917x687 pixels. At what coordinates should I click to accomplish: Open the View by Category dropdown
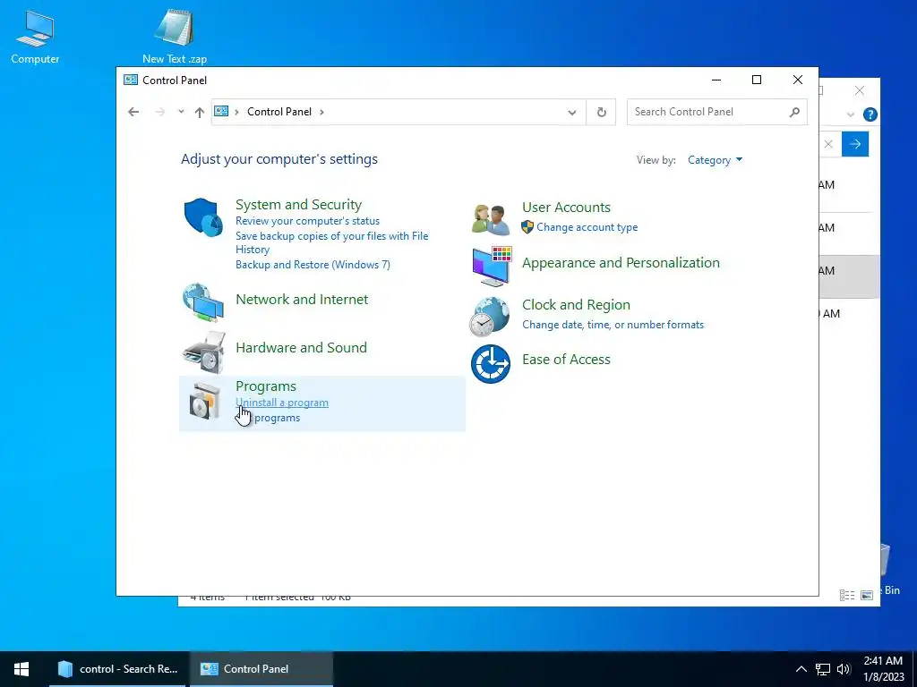715,160
